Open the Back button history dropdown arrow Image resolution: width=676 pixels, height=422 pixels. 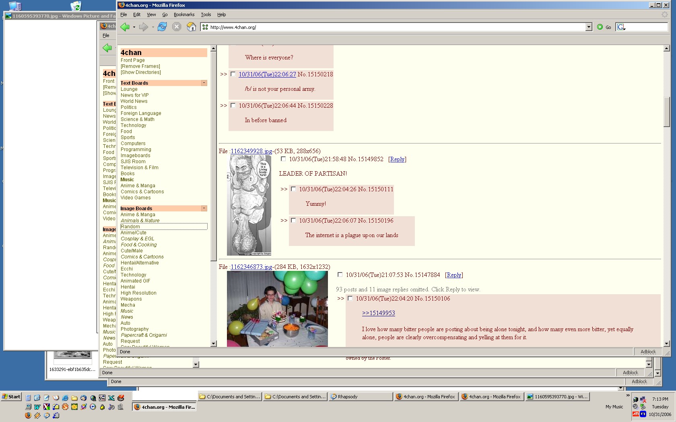point(134,27)
